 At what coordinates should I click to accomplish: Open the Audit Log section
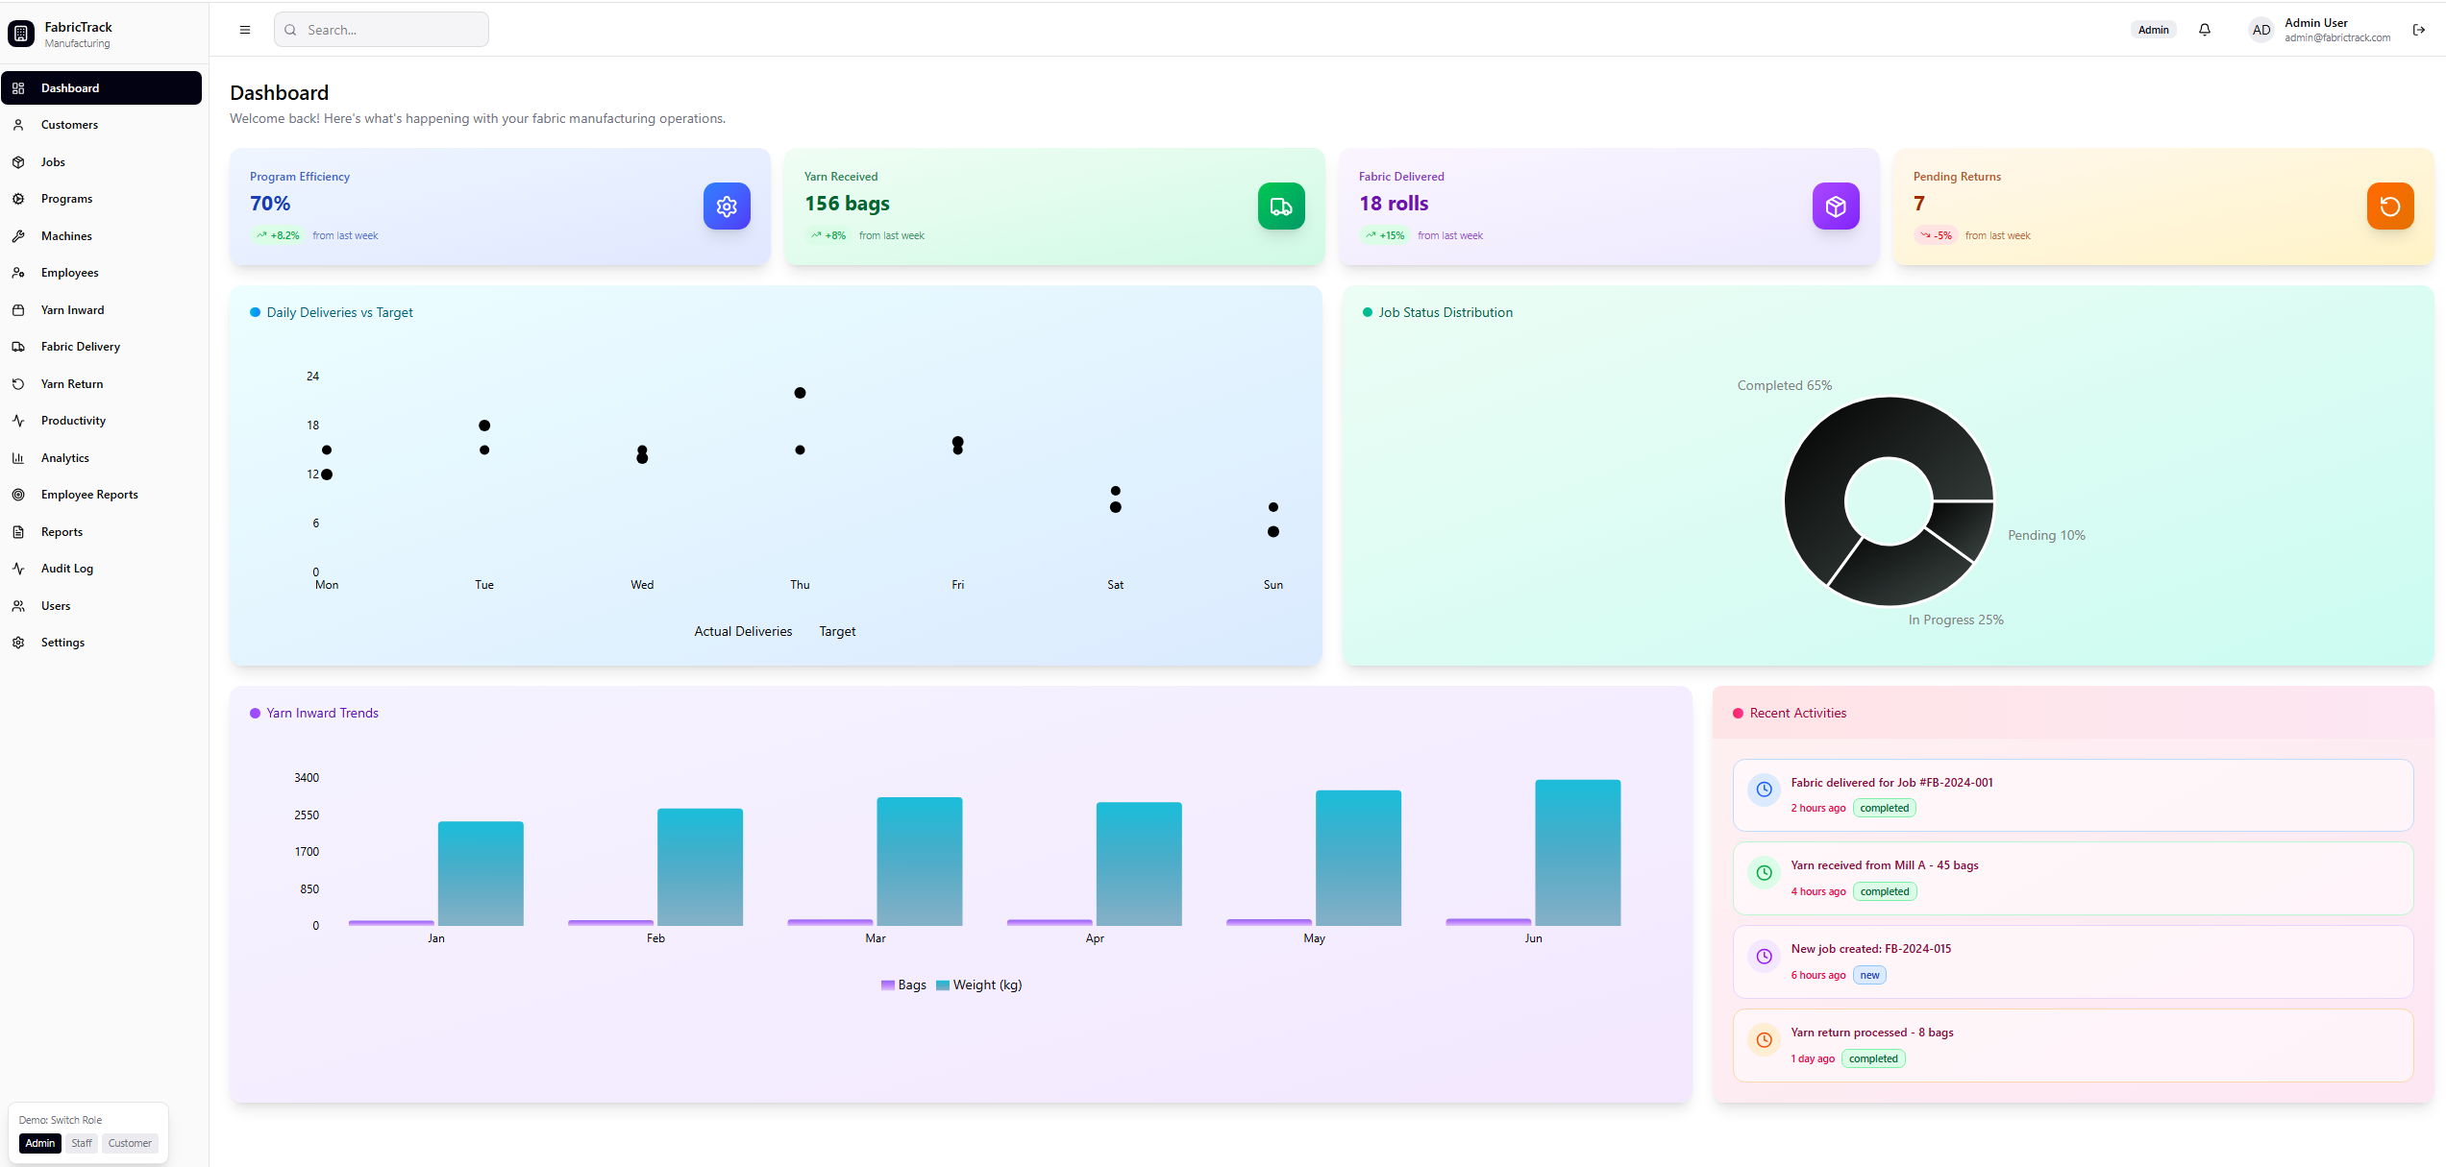[65, 568]
